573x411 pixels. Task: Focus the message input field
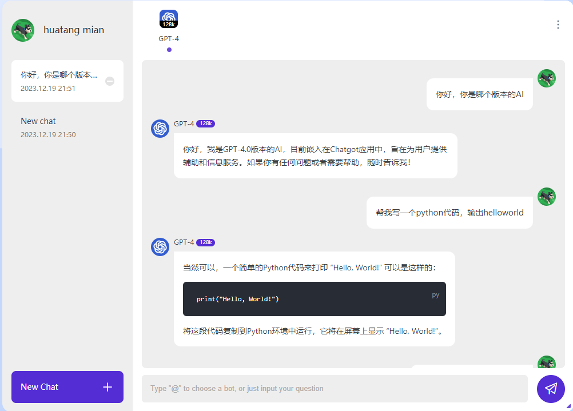point(335,388)
